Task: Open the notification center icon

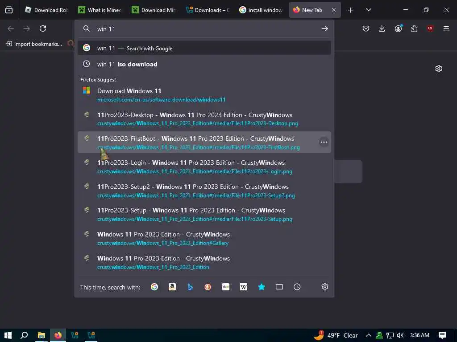Action: 442,335
